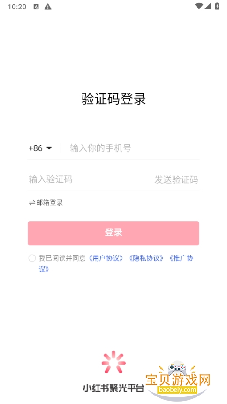Open the 《隐私协议》 link

click(x=146, y=258)
